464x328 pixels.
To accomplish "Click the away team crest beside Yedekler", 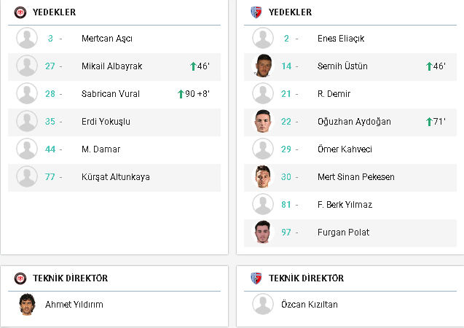I will click(256, 12).
